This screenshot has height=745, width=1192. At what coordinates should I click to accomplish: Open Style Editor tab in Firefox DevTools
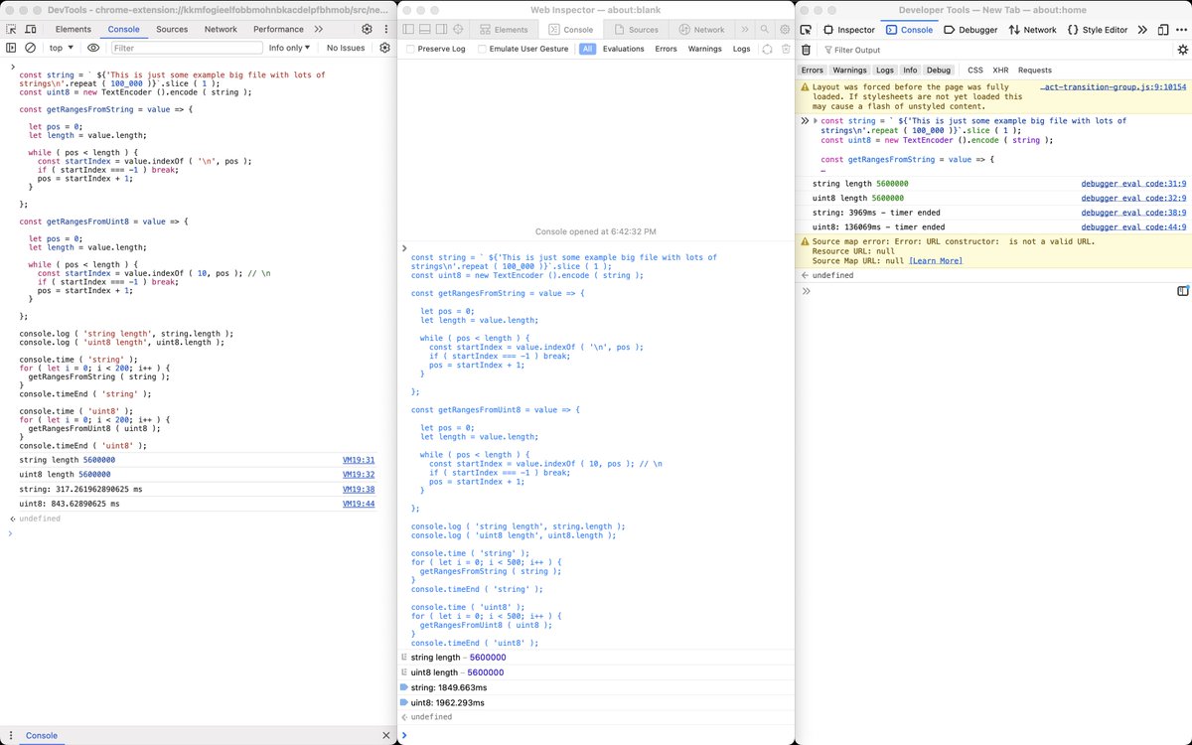pyautogui.click(x=1098, y=30)
